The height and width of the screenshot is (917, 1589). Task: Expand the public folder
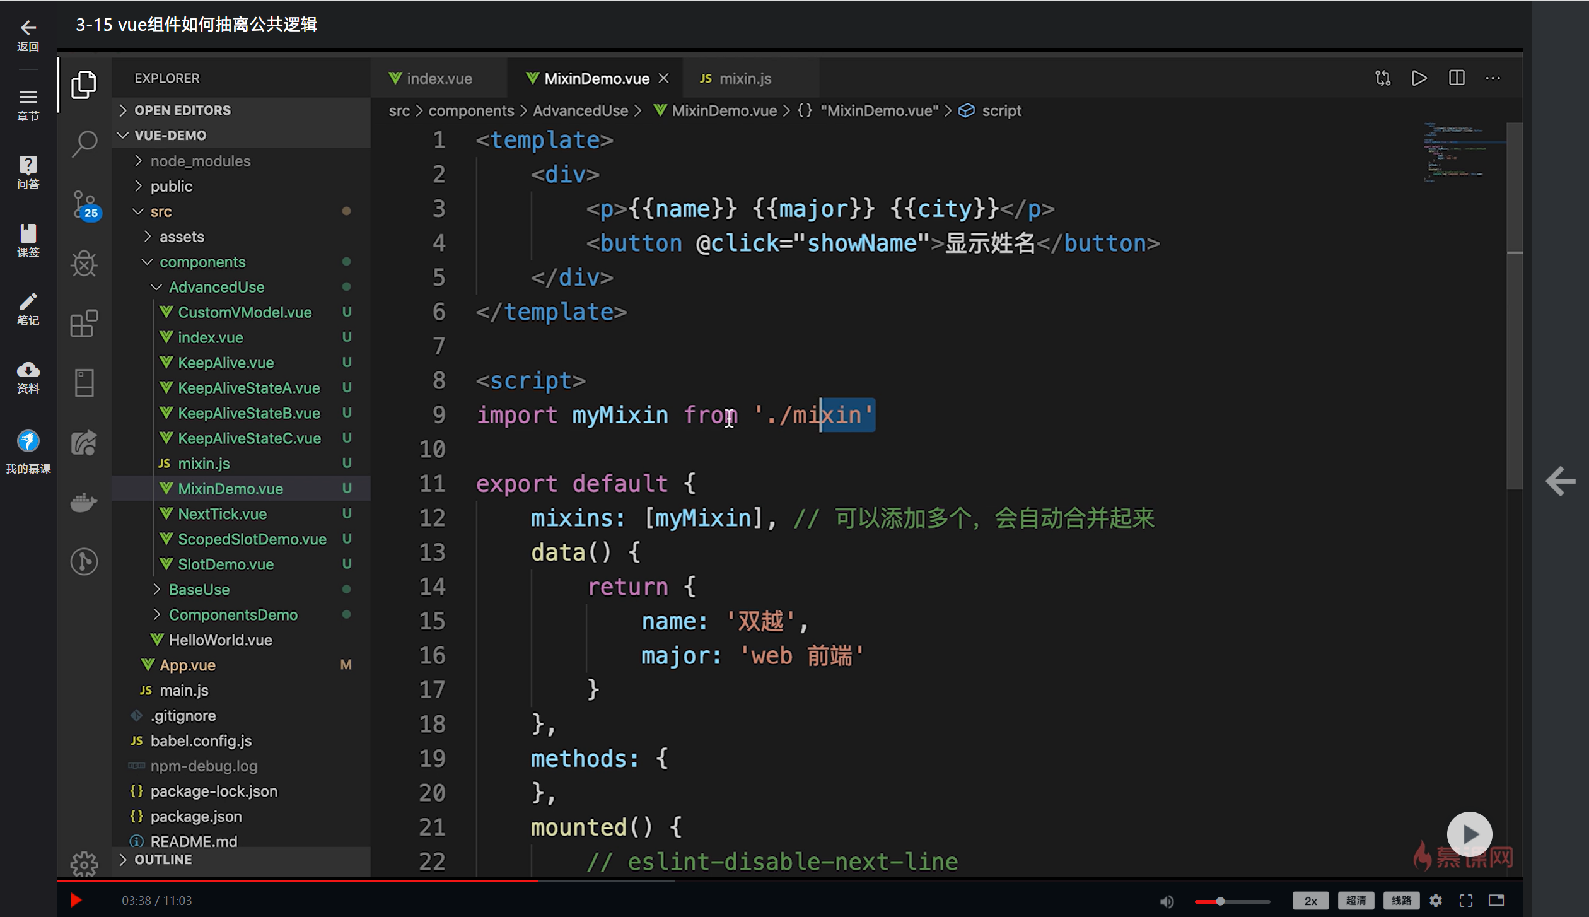pyautogui.click(x=241, y=186)
